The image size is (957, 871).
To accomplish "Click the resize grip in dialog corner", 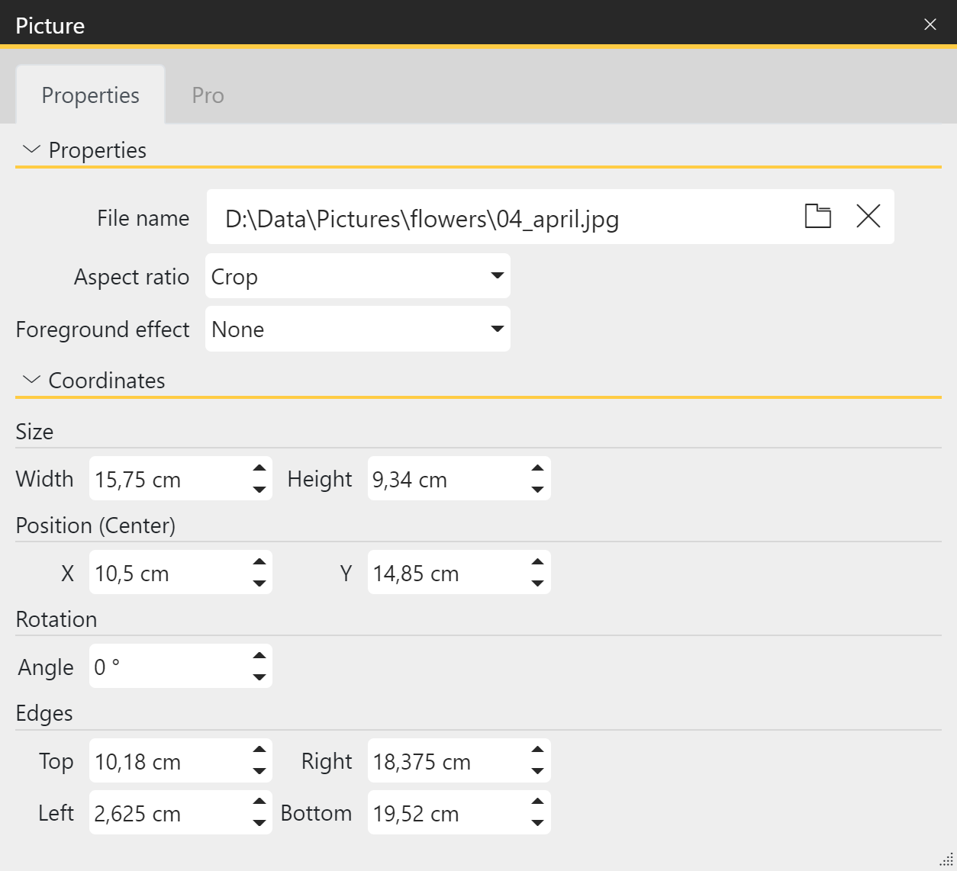I will pyautogui.click(x=946, y=860).
